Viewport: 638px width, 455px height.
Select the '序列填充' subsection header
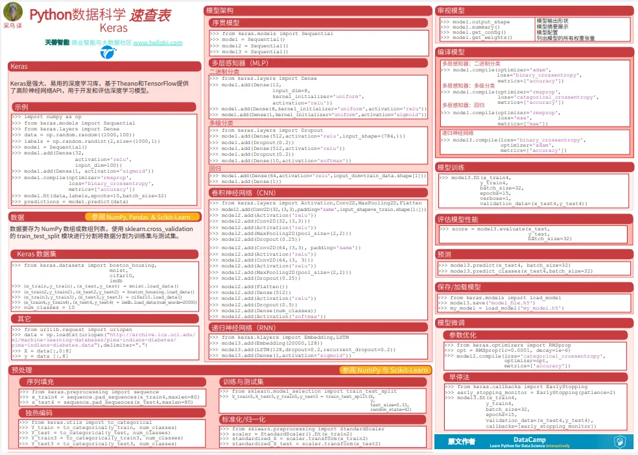coord(113,382)
